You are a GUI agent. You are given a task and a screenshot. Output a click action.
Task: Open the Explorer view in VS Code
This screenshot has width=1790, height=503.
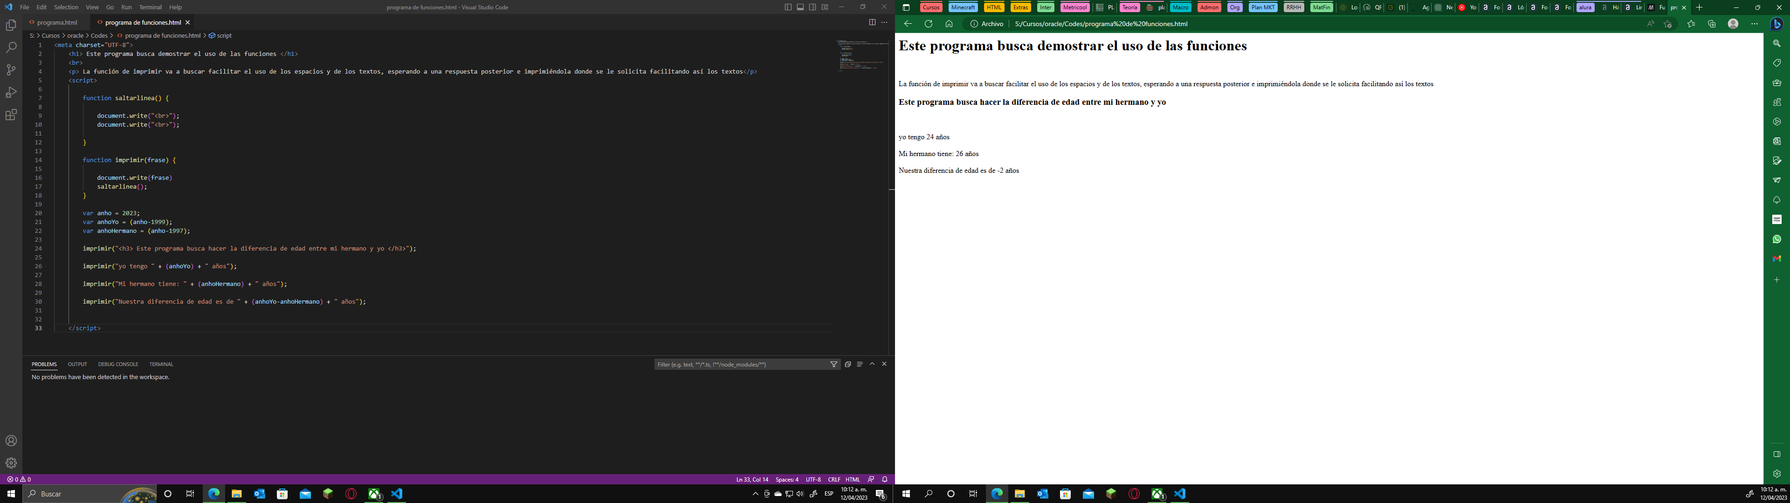11,26
